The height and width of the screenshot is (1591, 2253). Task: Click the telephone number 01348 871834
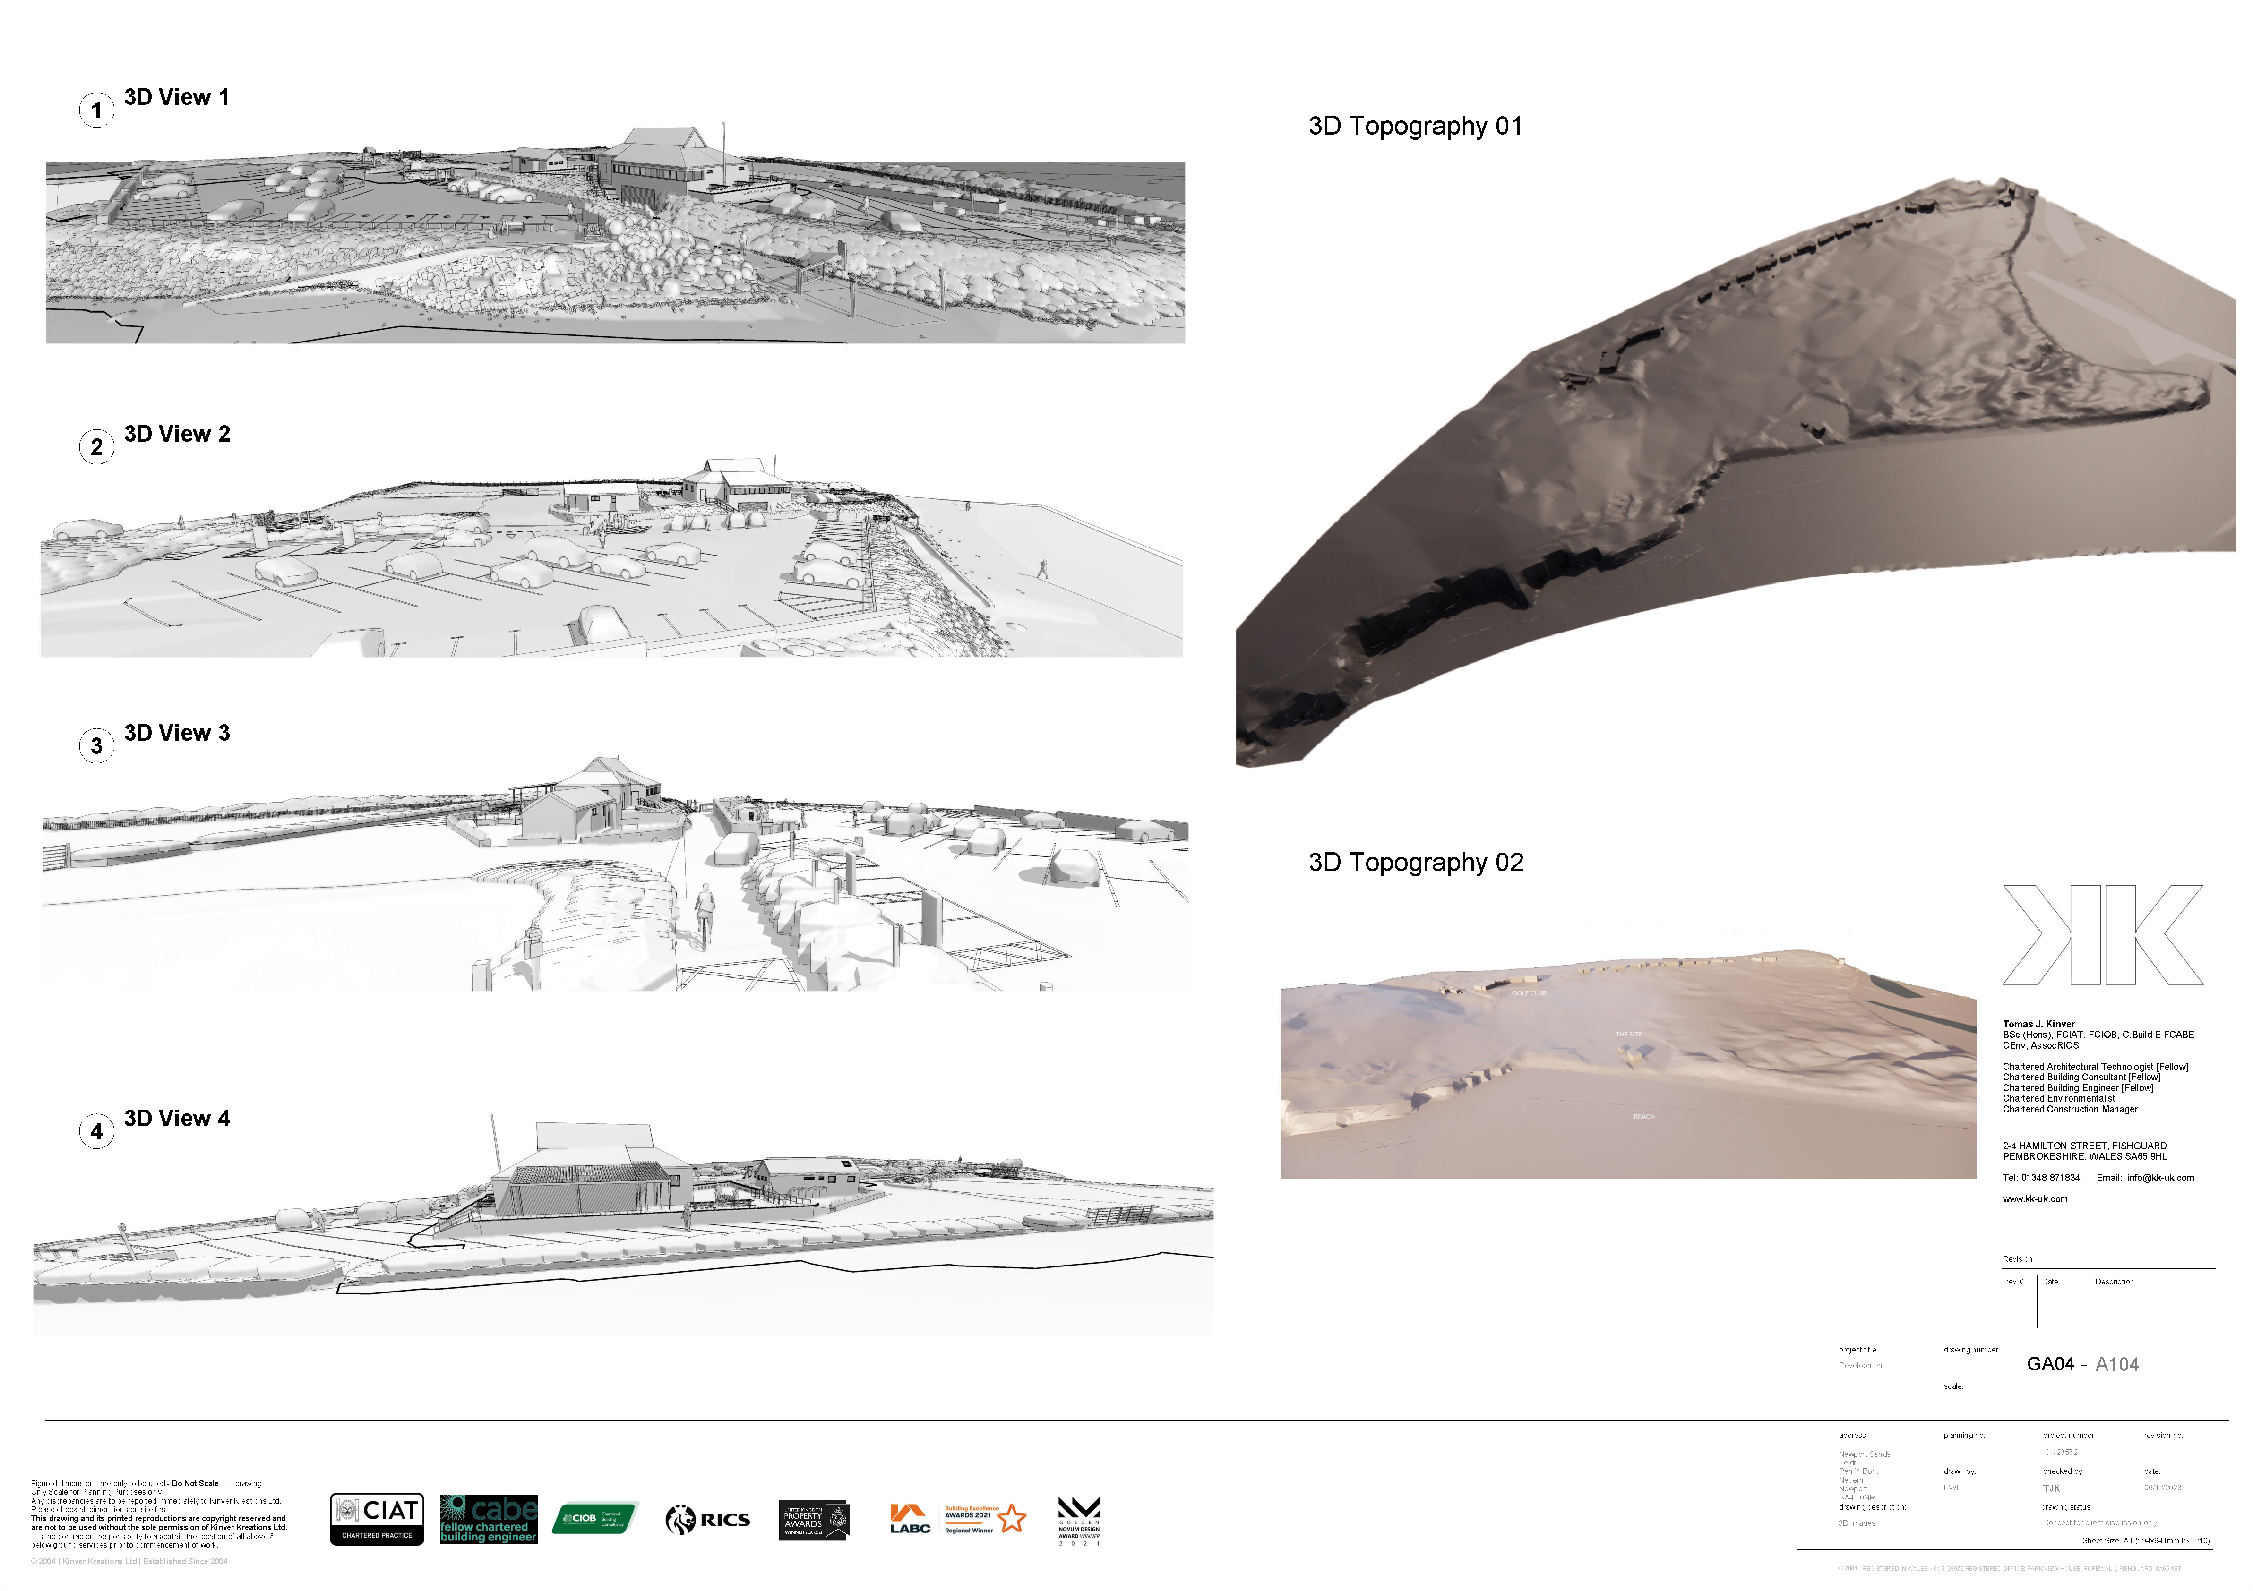click(x=2050, y=1178)
